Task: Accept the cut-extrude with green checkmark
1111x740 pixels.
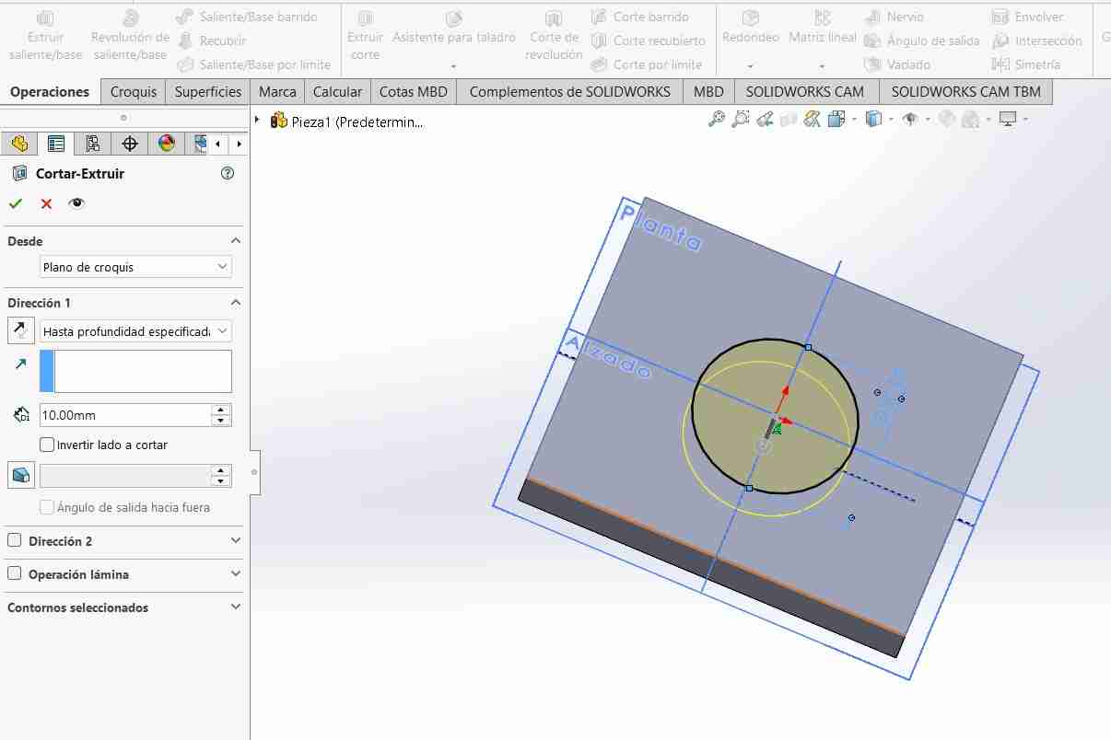Action: coord(16,203)
